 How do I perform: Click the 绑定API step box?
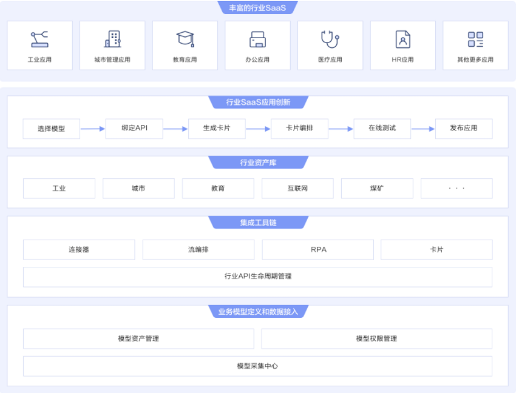point(134,129)
